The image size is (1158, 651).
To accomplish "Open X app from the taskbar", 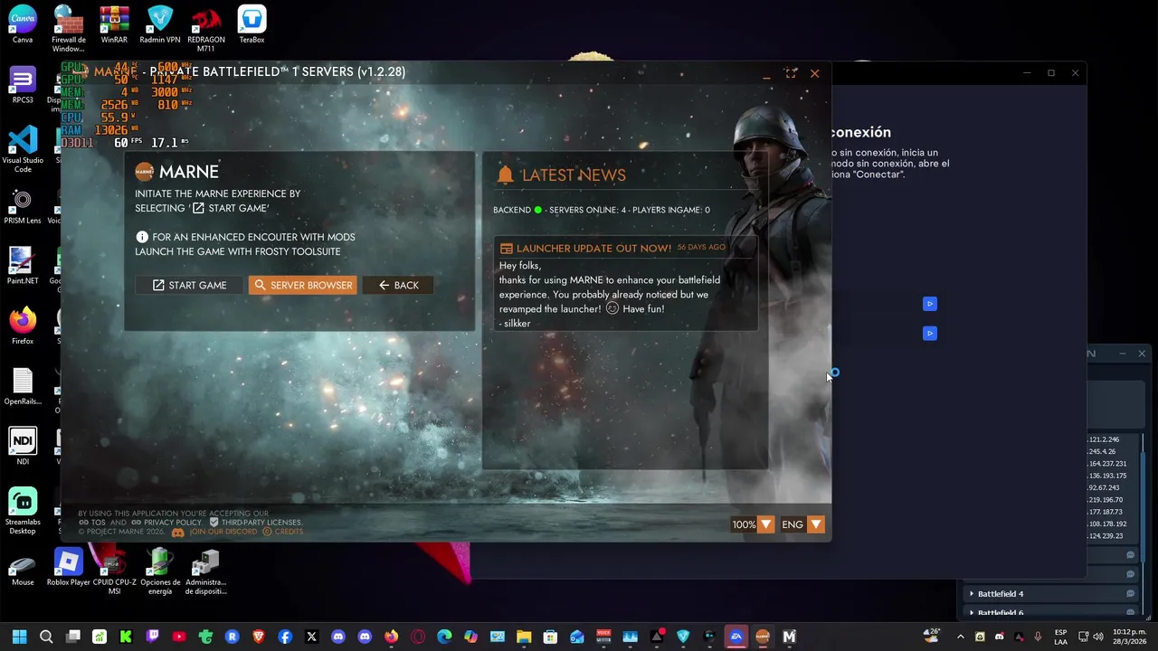I will tap(311, 637).
